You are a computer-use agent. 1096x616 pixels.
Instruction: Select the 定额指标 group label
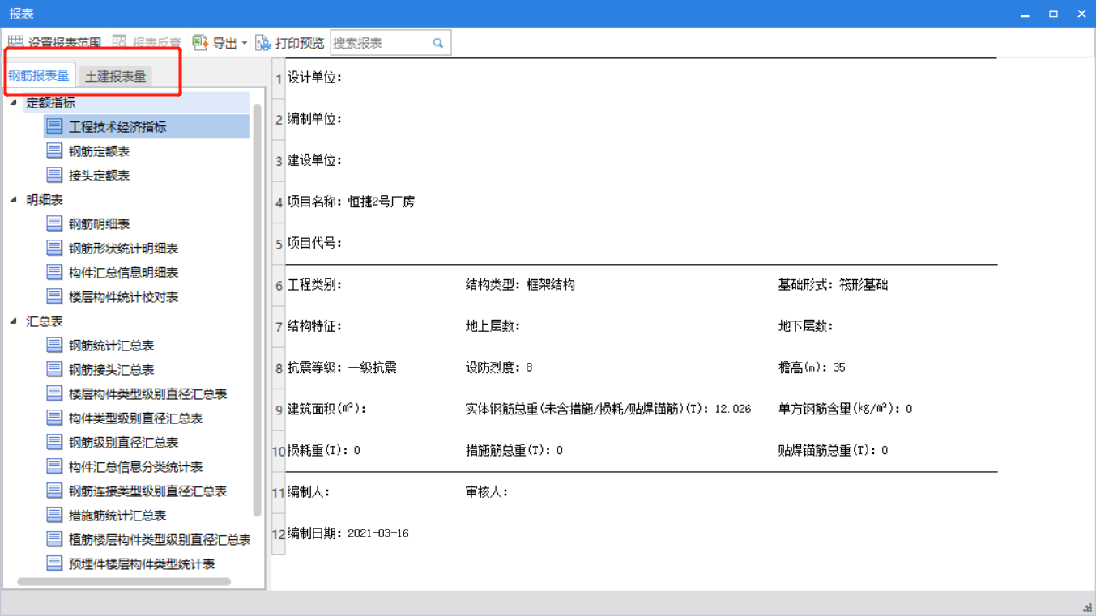tap(50, 103)
